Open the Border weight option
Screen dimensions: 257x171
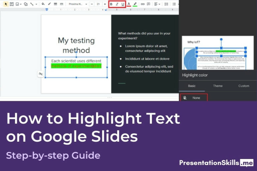coord(56,4)
